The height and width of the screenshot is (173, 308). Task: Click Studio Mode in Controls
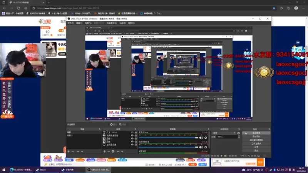[x=256, y=143]
